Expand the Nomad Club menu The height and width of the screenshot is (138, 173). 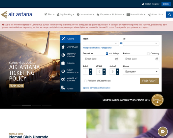coord(136,14)
